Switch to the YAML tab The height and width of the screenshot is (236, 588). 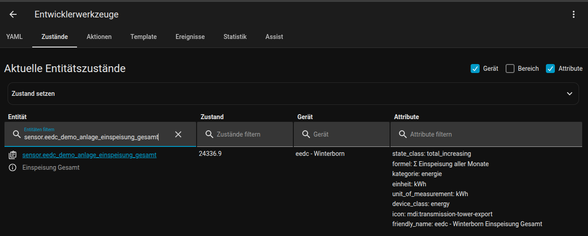pyautogui.click(x=14, y=37)
